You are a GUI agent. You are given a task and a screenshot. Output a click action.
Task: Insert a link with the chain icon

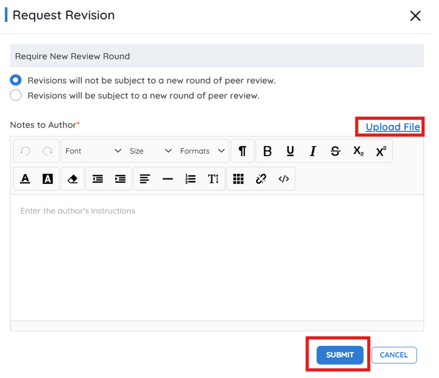[261, 179]
